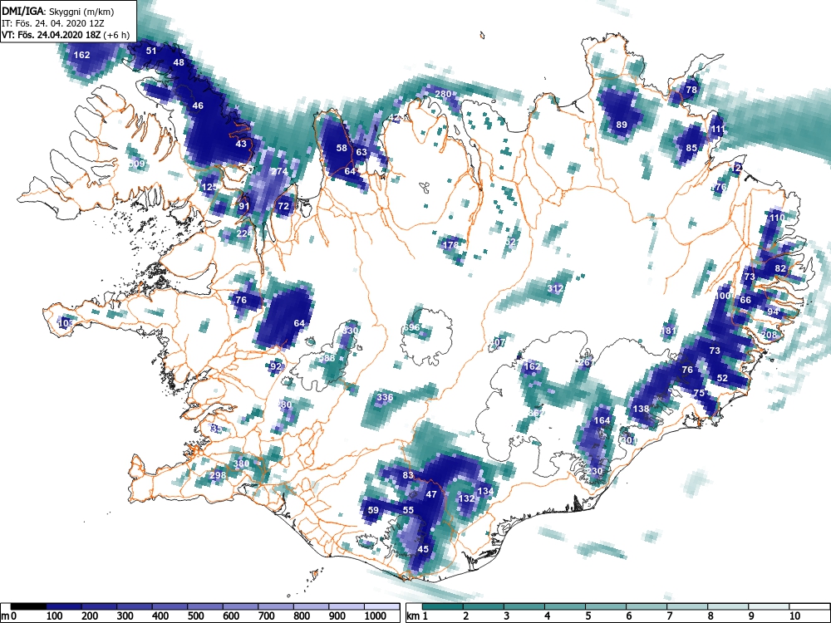Click the visibility value 178 on the map
This screenshot has height=623, width=831.
[450, 245]
